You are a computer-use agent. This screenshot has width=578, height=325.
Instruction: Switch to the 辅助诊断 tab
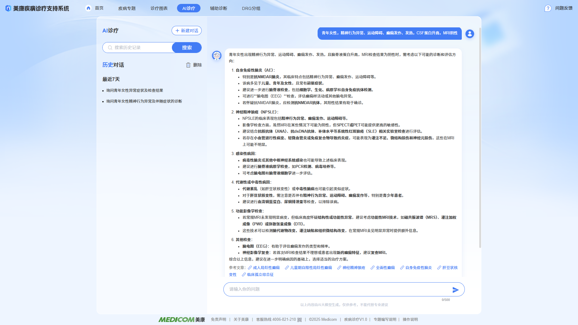pos(219,8)
